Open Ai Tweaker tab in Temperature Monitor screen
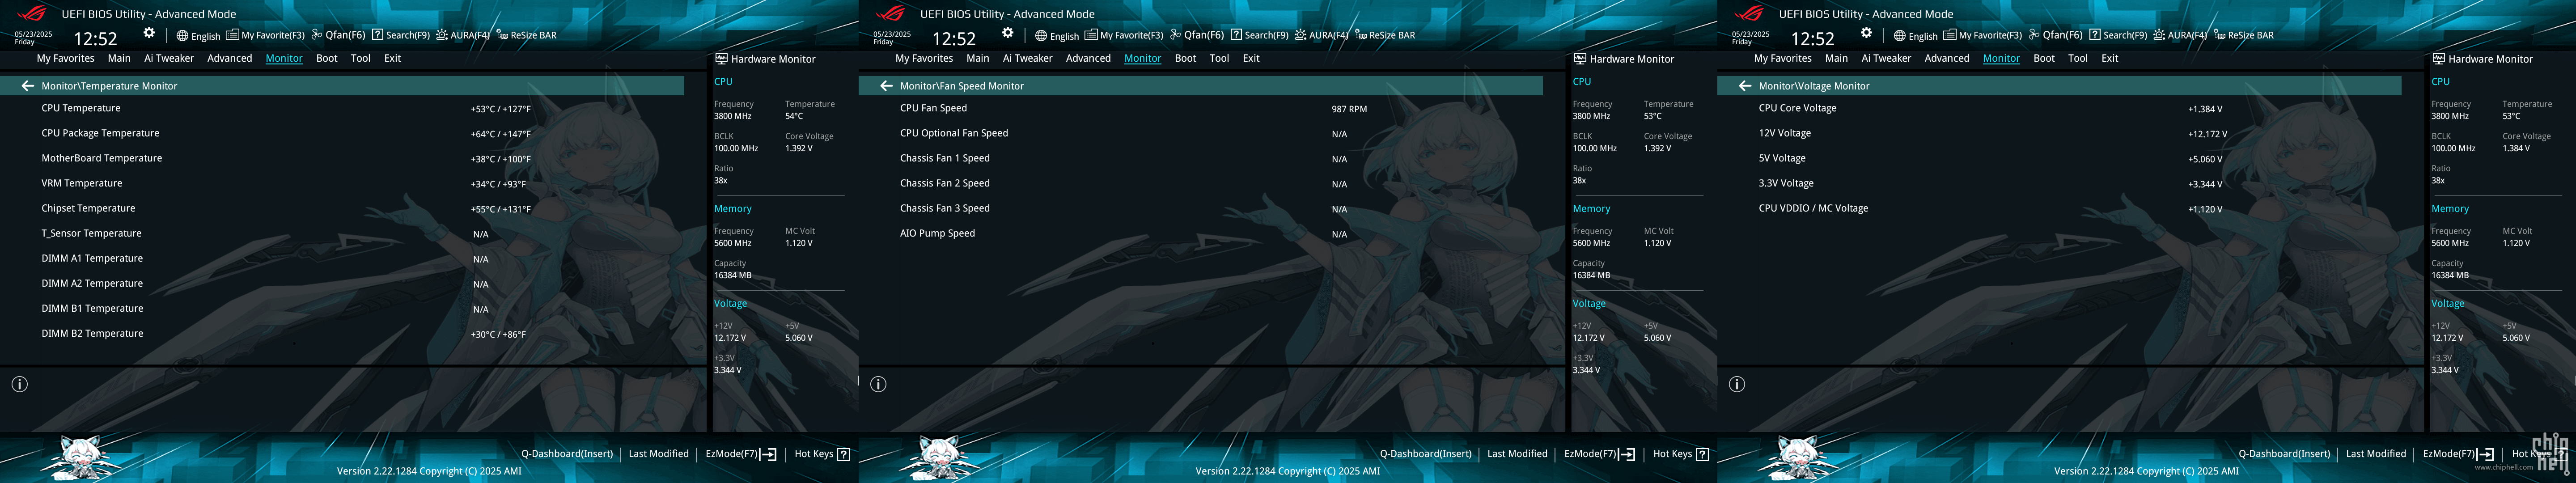2576x483 pixels. [169, 58]
